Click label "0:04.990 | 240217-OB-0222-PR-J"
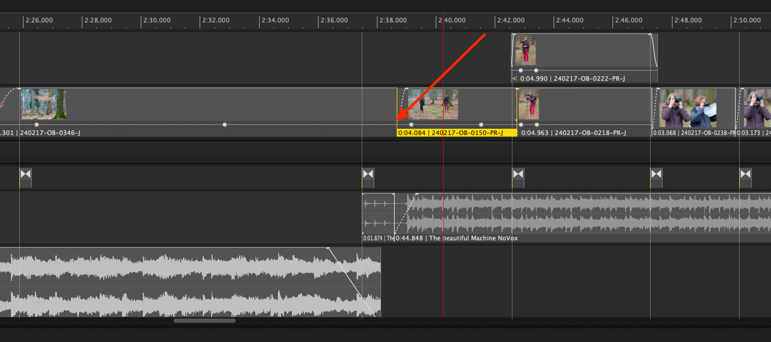Screen dimensions: 771x342 tap(572, 79)
